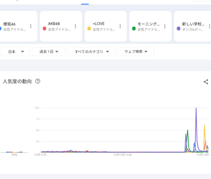Open the three-dot menu on 櫻坂46 card

coord(31,26)
